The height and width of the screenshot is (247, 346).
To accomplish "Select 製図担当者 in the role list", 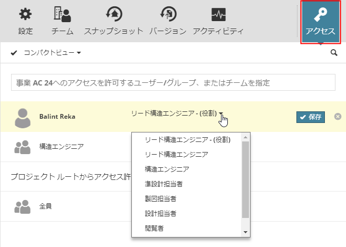I will (x=160, y=199).
